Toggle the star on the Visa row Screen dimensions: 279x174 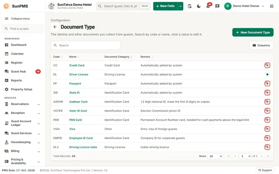[267, 129]
